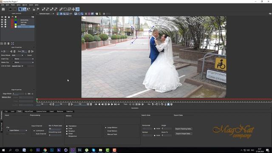Toggle visibility eye of blue-swatch layer
This screenshot has width=272, height=153.
[2, 23]
